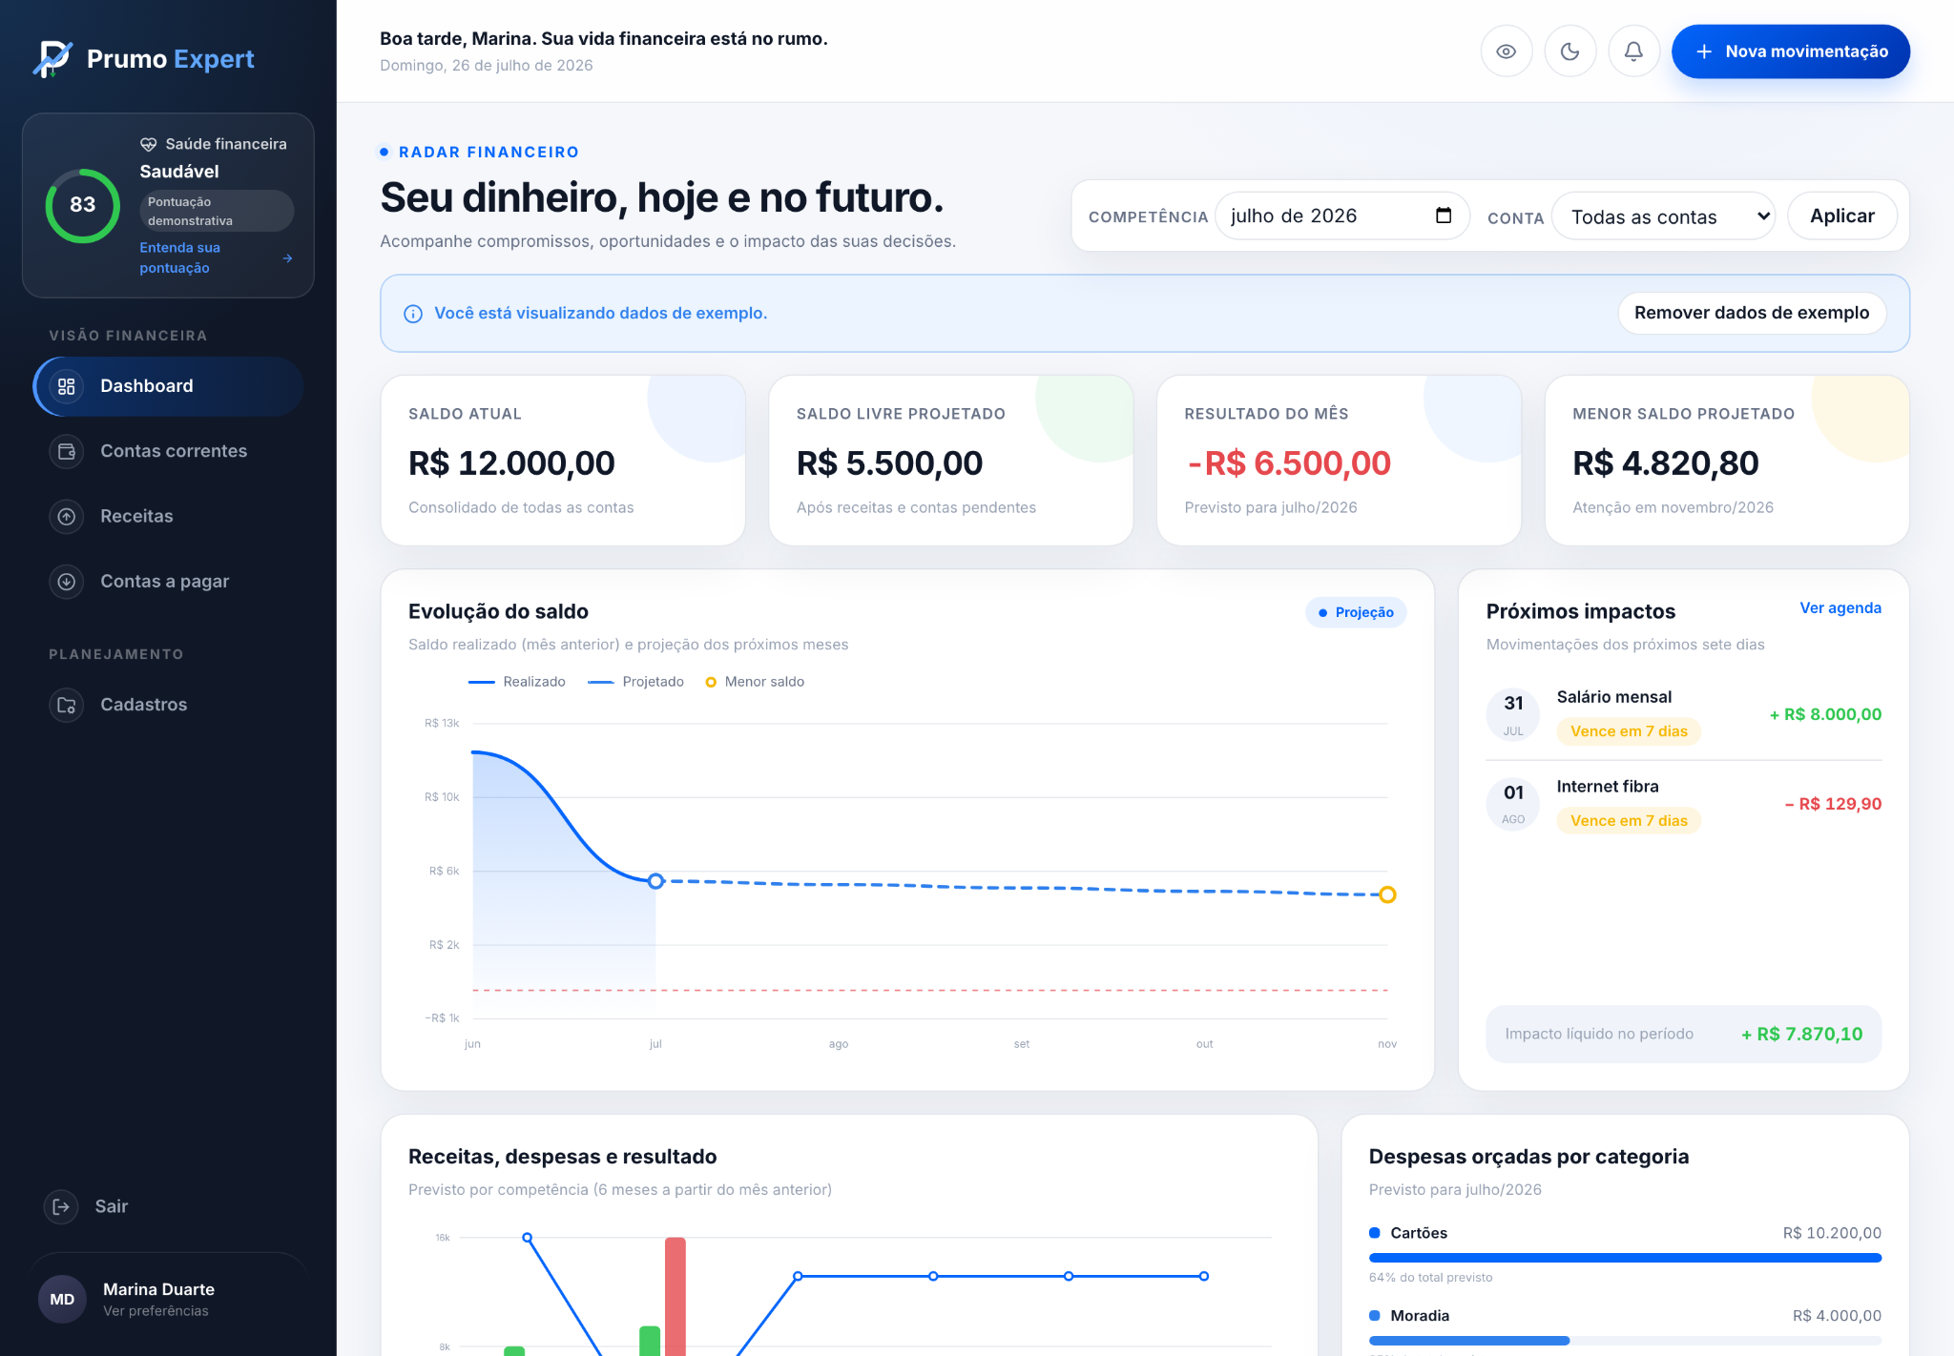
Task: Click the Prumo Expert logo icon
Action: coord(52,59)
